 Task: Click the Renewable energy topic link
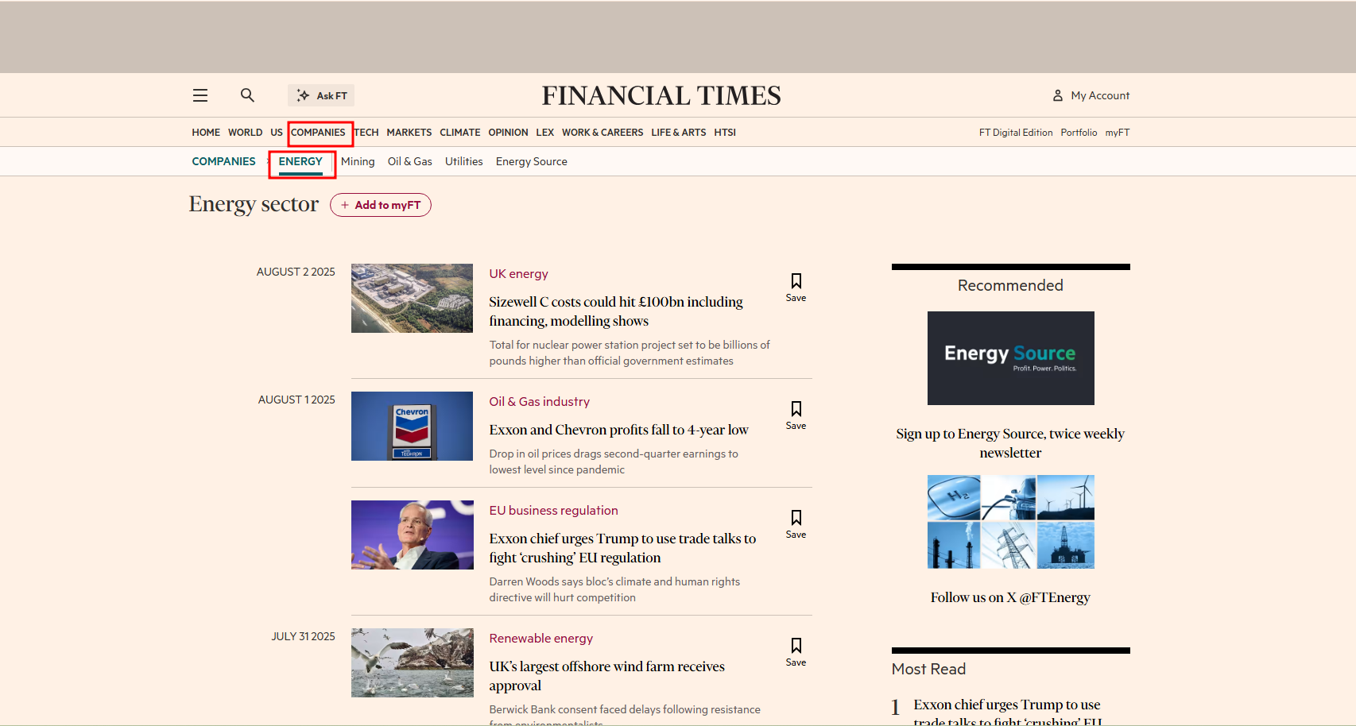click(540, 639)
